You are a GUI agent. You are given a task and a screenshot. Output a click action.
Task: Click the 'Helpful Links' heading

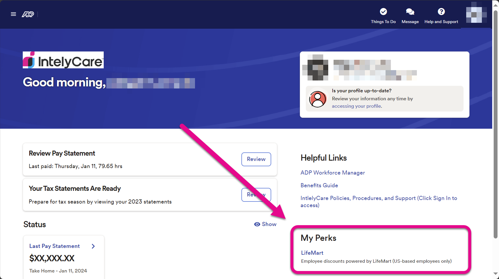coord(324,158)
